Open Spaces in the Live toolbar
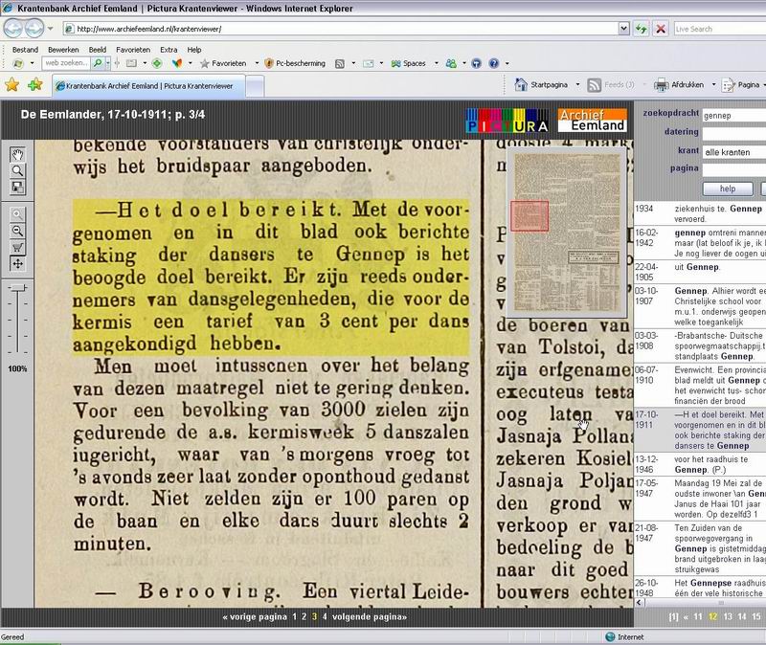 pos(409,63)
